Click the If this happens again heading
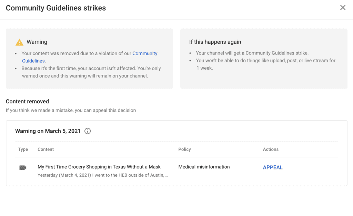The image size is (353, 216). tap(215, 42)
